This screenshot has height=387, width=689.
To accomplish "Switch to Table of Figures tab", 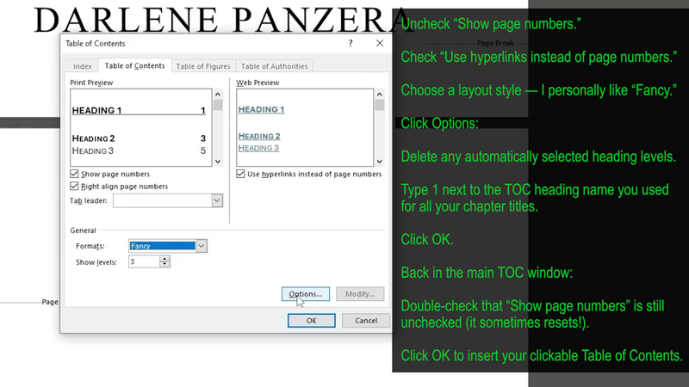I will (x=203, y=66).
